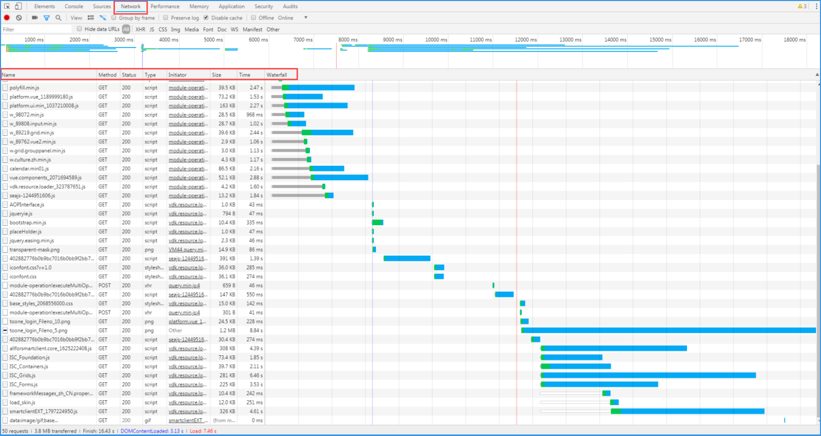Enable the Group by frame checkbox
The width and height of the screenshot is (821, 436).
(x=114, y=18)
